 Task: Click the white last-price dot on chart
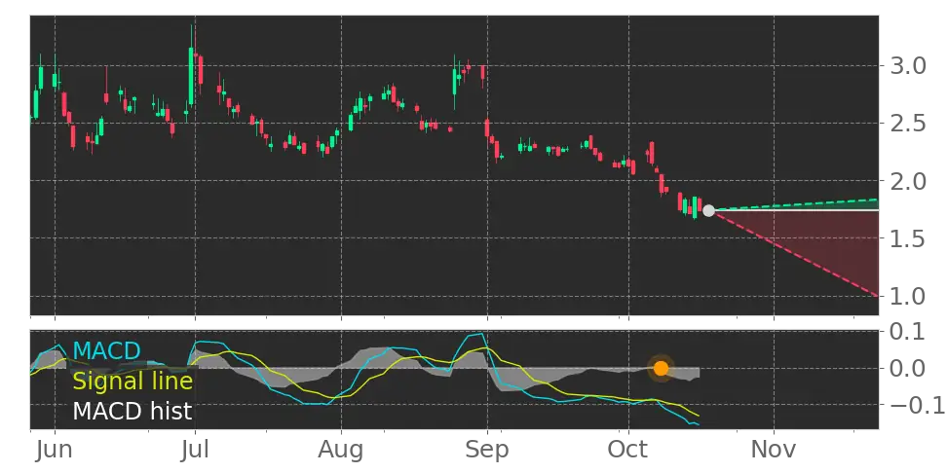pos(709,210)
